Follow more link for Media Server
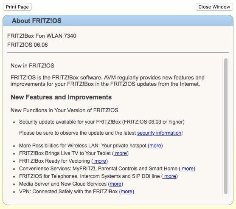This screenshot has height=209, width=236. 115,184
